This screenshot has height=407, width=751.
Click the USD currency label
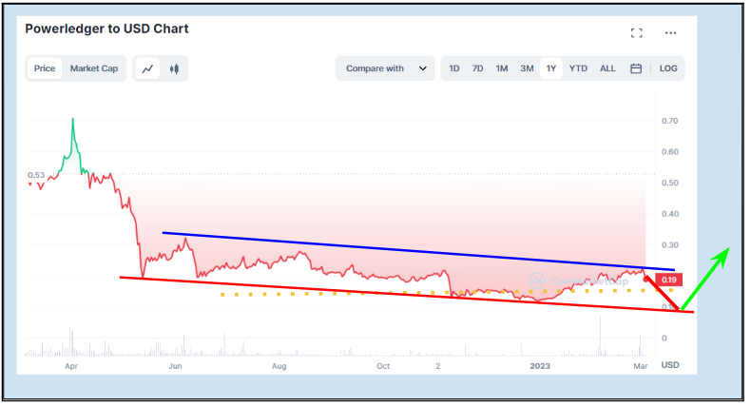click(x=670, y=365)
